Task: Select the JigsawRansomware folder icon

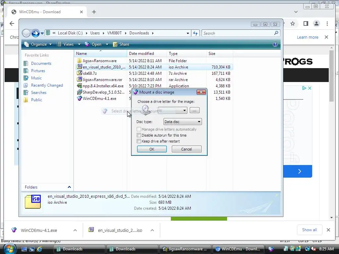Action: pyautogui.click(x=79, y=61)
